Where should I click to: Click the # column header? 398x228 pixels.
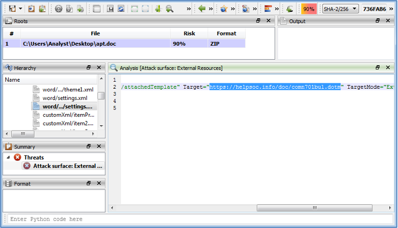click(x=12, y=33)
